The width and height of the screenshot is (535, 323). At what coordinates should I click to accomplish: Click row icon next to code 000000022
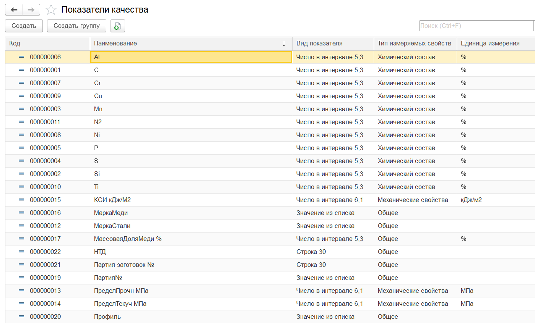21,252
